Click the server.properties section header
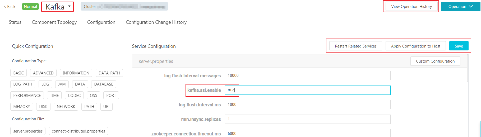Viewport: 481px width, 137px height. click(x=156, y=61)
